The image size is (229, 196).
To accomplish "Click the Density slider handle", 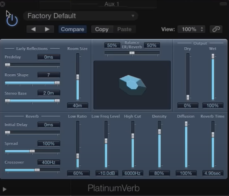I will click(159, 132).
